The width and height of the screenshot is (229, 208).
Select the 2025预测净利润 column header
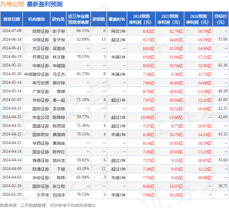coord(170,19)
